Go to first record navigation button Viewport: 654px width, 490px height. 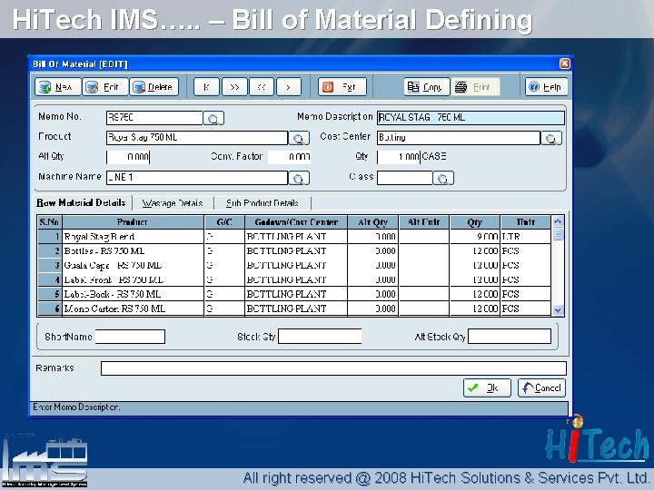[206, 87]
